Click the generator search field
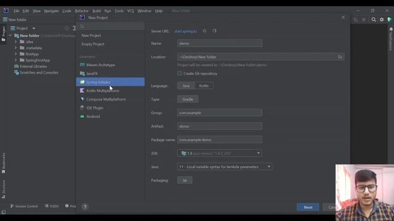 click(111, 26)
